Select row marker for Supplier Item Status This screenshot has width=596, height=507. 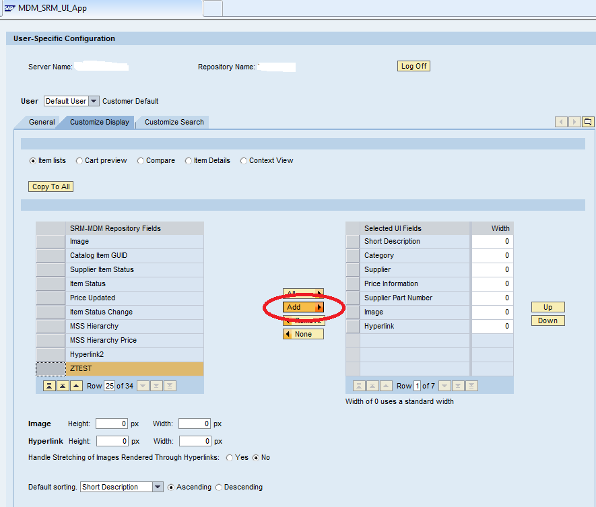coord(51,270)
